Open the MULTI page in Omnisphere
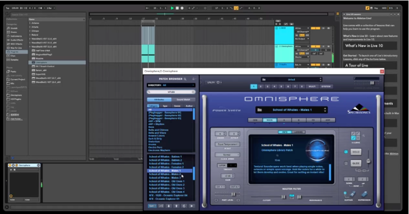The width and height of the screenshot is (409, 214). click(x=312, y=86)
